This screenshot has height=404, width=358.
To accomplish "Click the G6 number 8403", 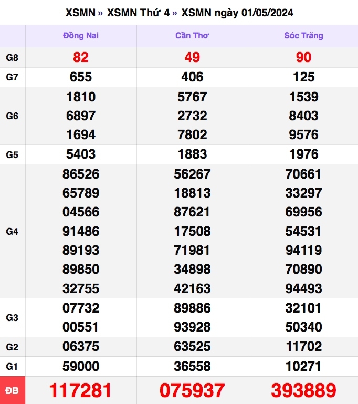I will (x=304, y=116).
